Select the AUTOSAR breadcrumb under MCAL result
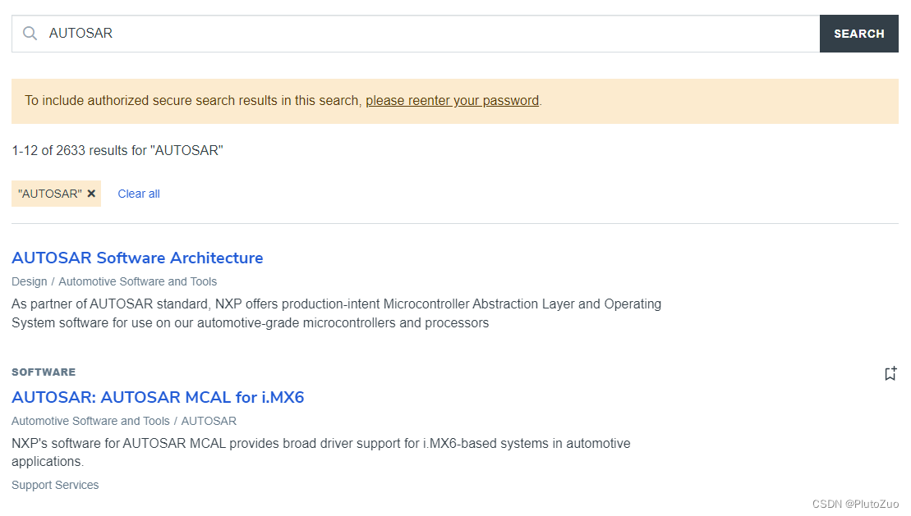Viewport: 911px width, 516px height. coord(209,421)
